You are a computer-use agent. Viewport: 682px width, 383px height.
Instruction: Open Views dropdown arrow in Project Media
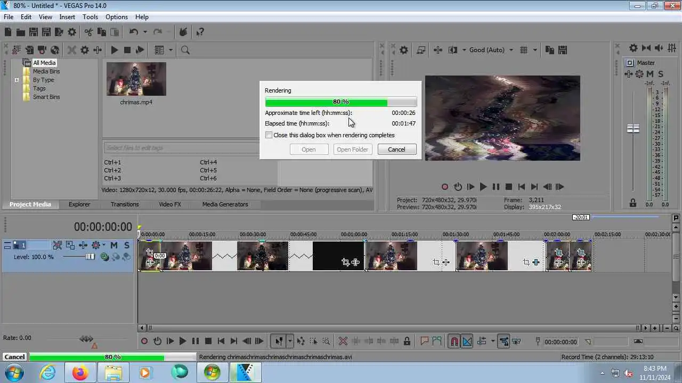coord(170,50)
